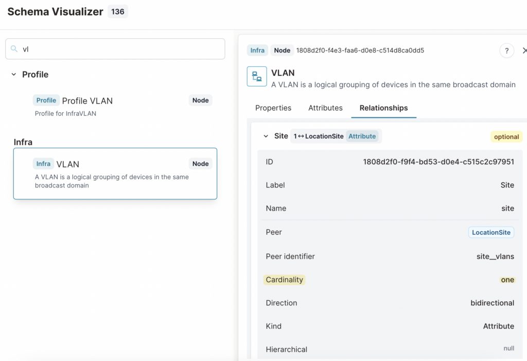Click the Name value site
Image resolution: width=527 pixels, height=361 pixels.
(x=507, y=208)
